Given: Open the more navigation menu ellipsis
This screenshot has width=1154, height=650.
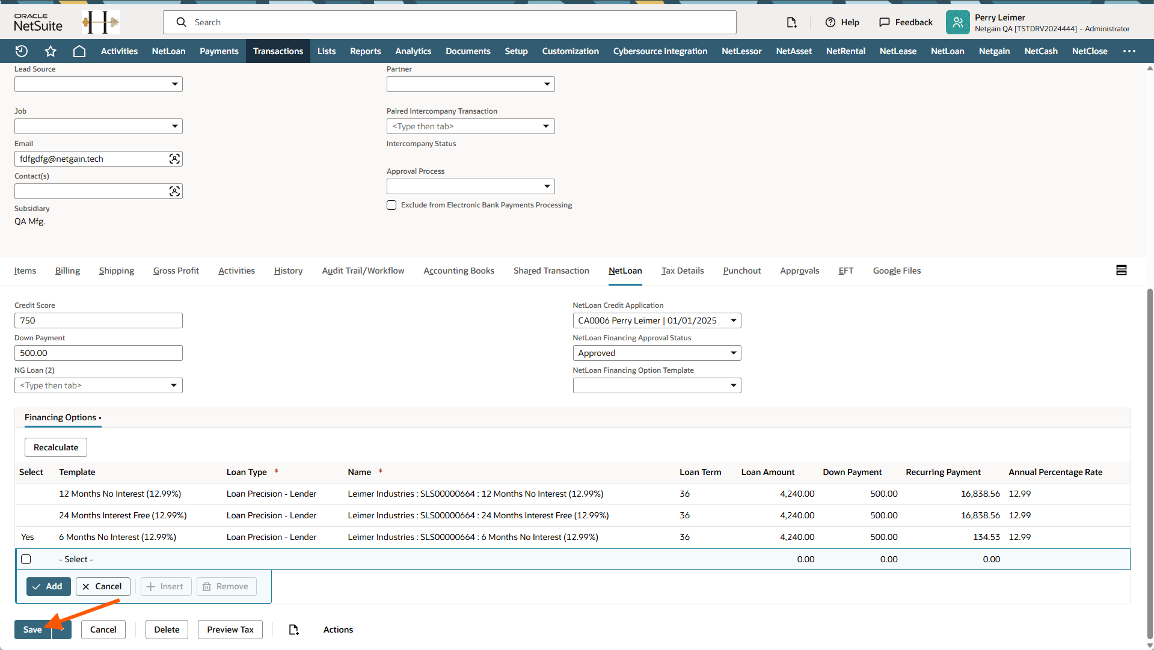Looking at the screenshot, I should tap(1129, 51).
